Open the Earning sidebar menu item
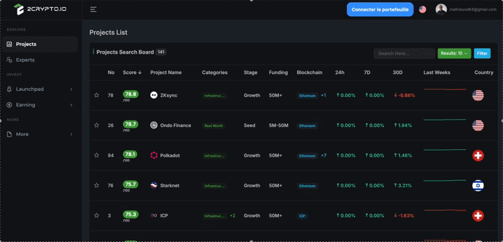Viewport: 503px width, 242px height. point(40,105)
